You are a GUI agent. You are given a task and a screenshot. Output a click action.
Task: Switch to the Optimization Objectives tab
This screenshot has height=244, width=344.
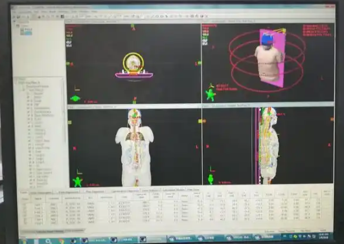coord(125,191)
